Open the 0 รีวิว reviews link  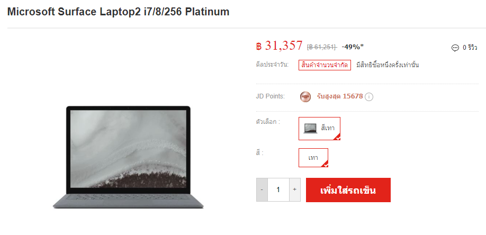470,48
